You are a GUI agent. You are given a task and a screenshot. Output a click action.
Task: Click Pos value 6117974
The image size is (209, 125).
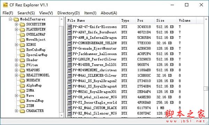click(144, 108)
